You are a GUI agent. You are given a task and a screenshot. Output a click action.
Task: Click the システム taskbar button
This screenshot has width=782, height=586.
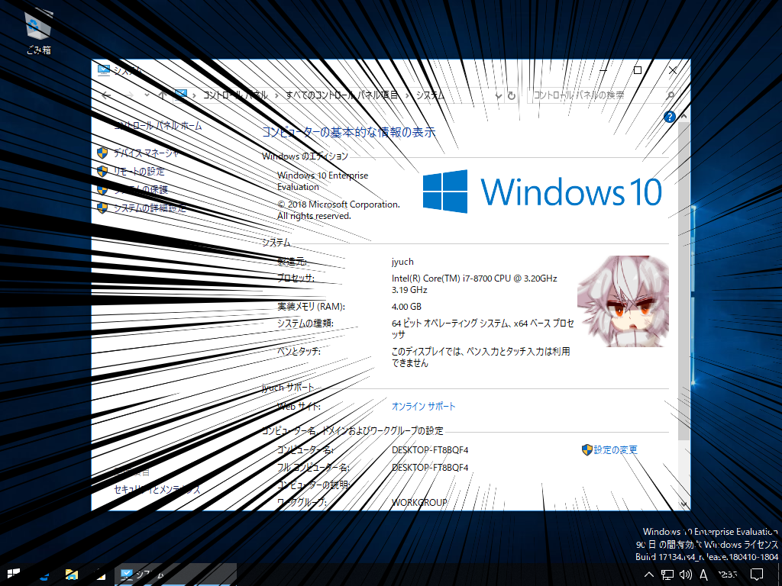(175, 575)
